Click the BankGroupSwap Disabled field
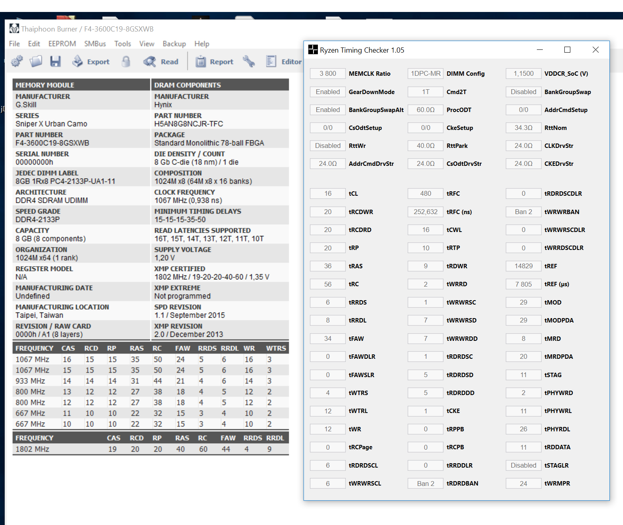 click(x=523, y=92)
